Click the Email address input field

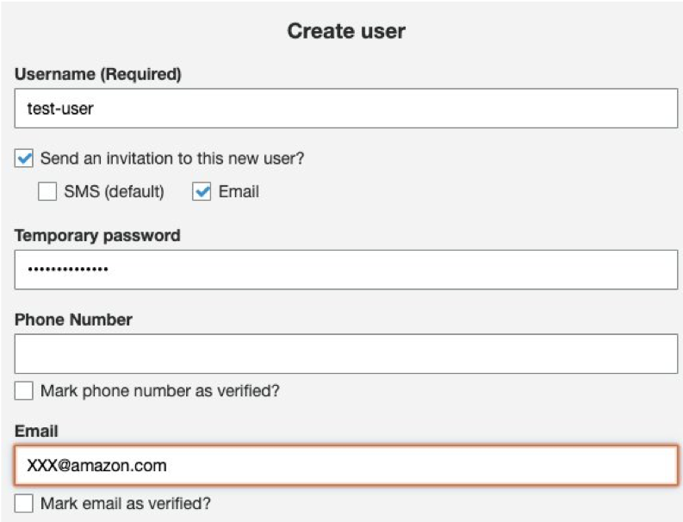coord(345,466)
